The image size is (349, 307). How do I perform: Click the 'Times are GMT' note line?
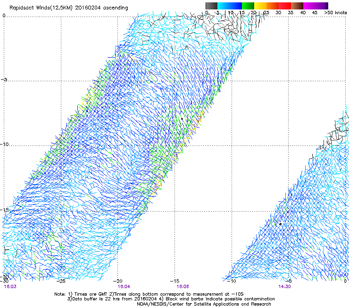click(x=149, y=294)
